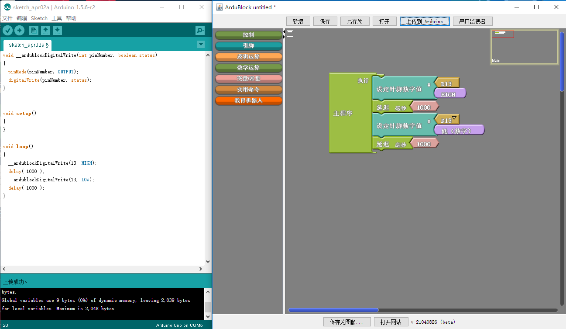The image size is (566, 329).
Task: Click the code editor scroll-down arrow
Action: (x=208, y=262)
